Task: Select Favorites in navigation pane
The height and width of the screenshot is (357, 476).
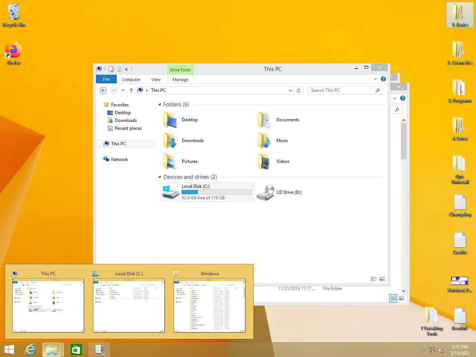Action: tap(116, 105)
